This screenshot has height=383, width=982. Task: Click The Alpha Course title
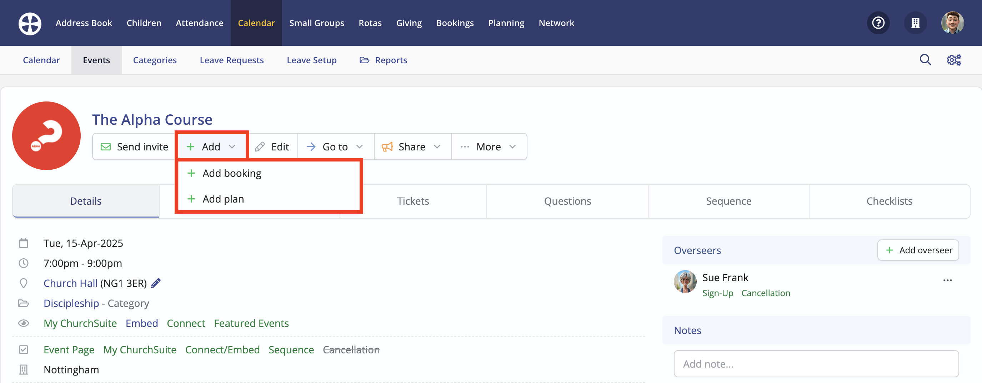click(x=152, y=119)
